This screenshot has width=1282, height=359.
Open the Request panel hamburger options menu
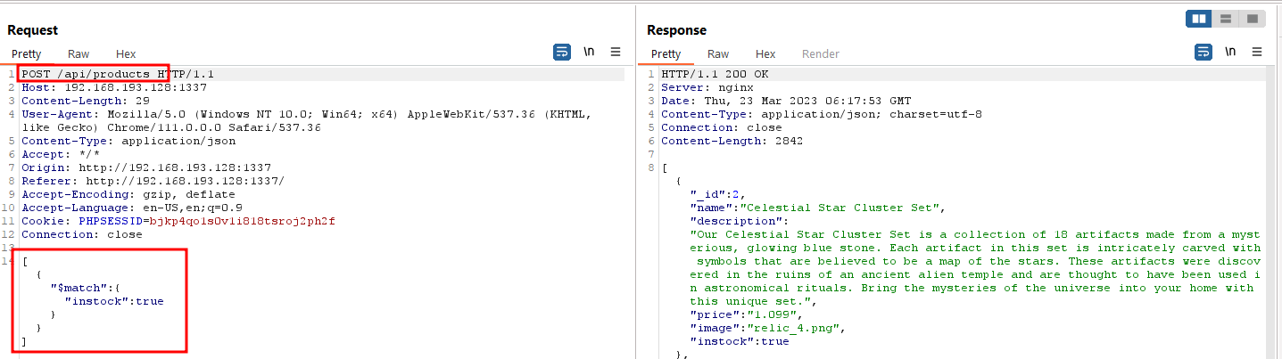(616, 53)
